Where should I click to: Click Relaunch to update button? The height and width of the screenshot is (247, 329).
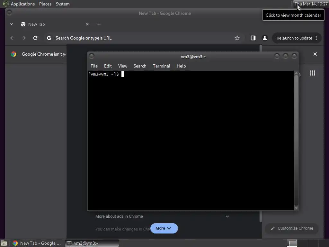[x=294, y=38]
